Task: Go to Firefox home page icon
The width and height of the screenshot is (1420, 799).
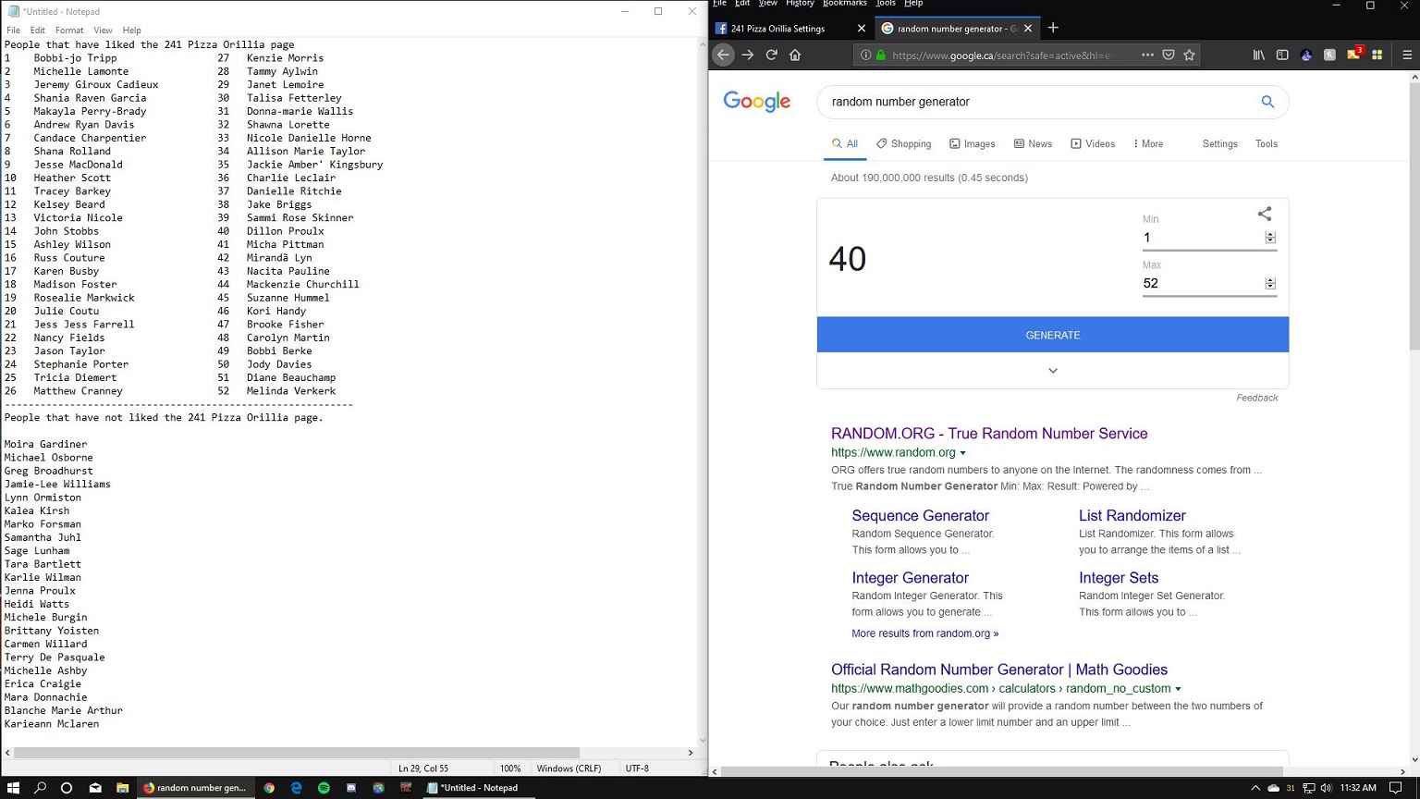Action: [795, 55]
